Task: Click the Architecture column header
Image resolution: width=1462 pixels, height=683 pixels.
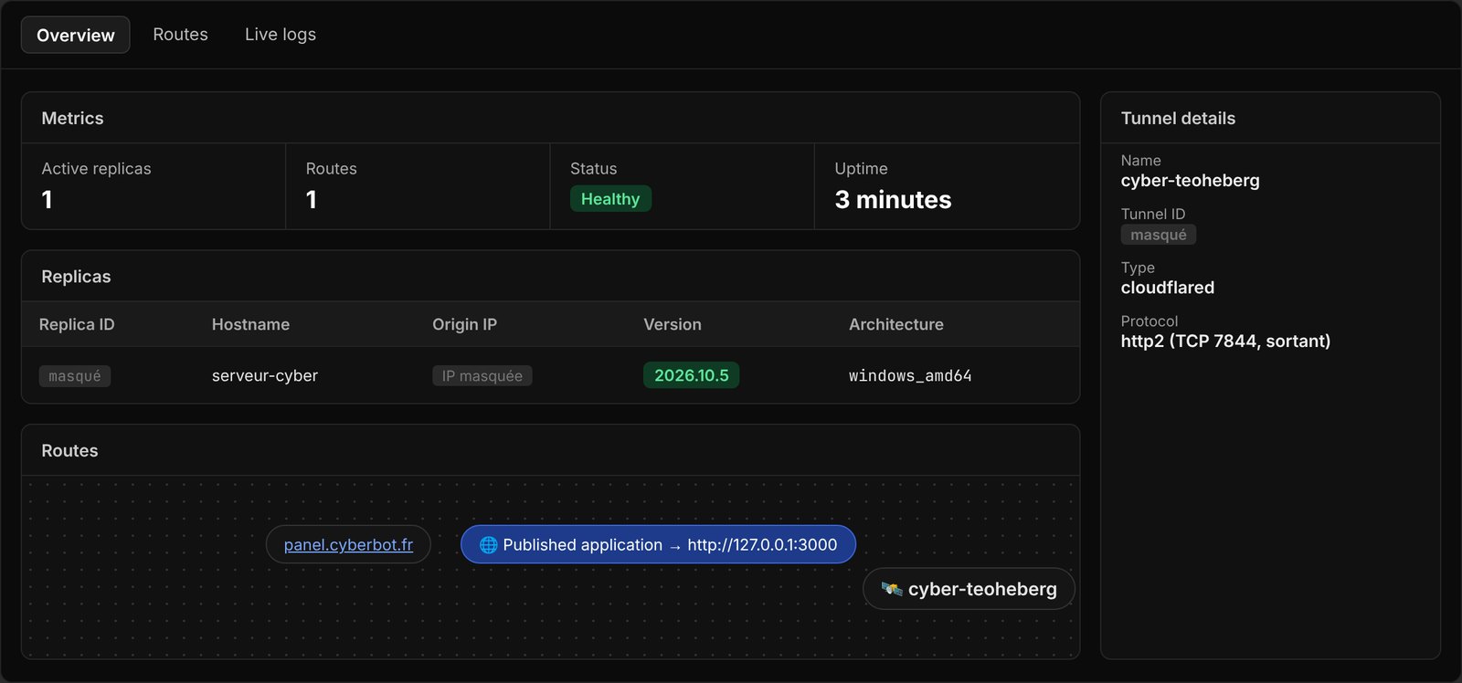Action: point(896,324)
